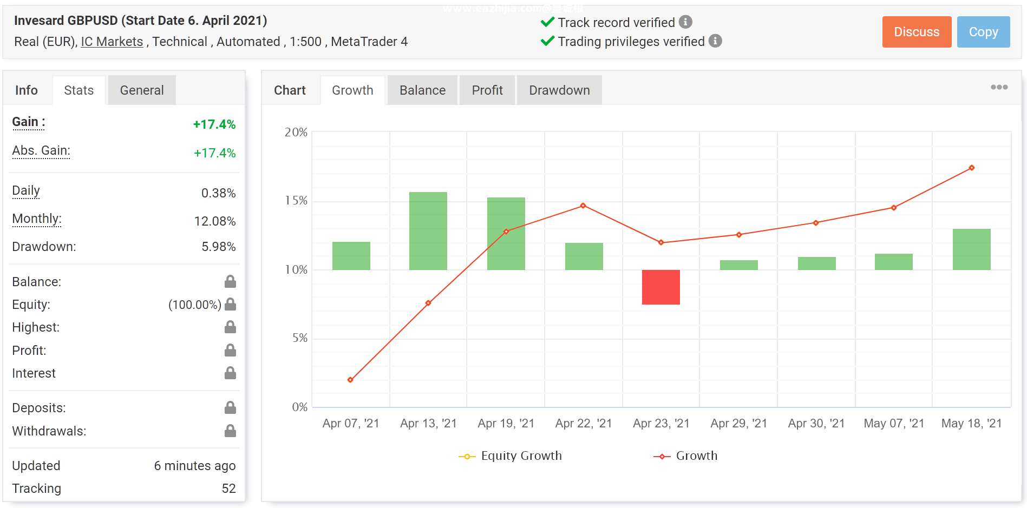Open the chart three-dots options menu

(999, 87)
